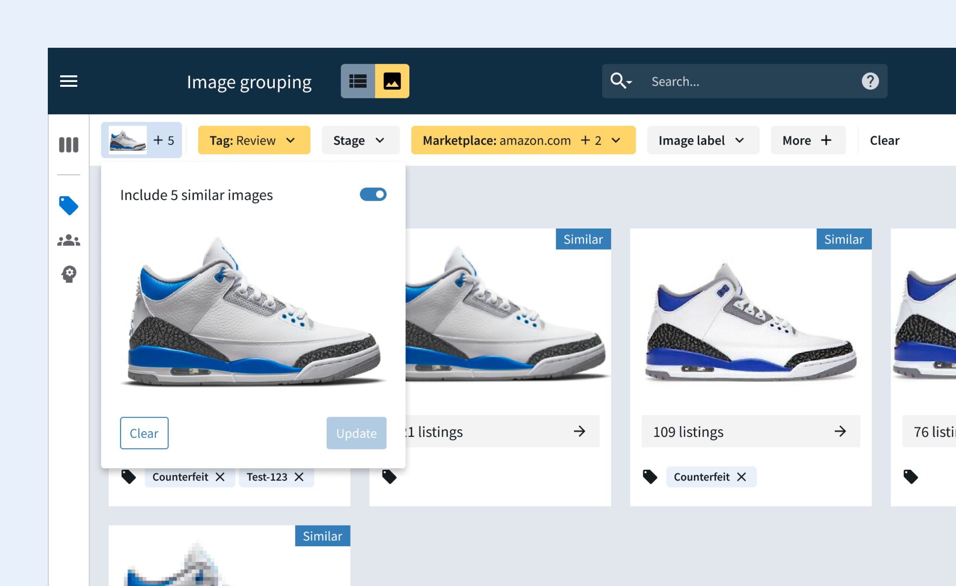This screenshot has width=956, height=586.
Task: Open the 109 listings link
Action: tap(750, 431)
